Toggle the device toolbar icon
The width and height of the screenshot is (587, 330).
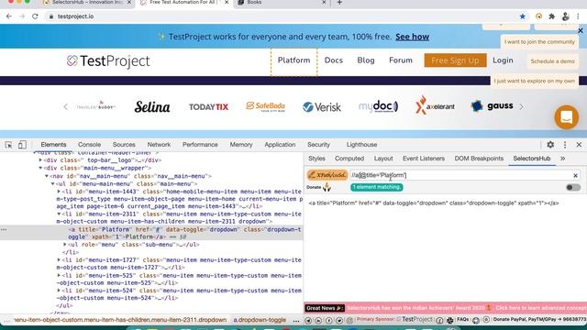point(22,145)
